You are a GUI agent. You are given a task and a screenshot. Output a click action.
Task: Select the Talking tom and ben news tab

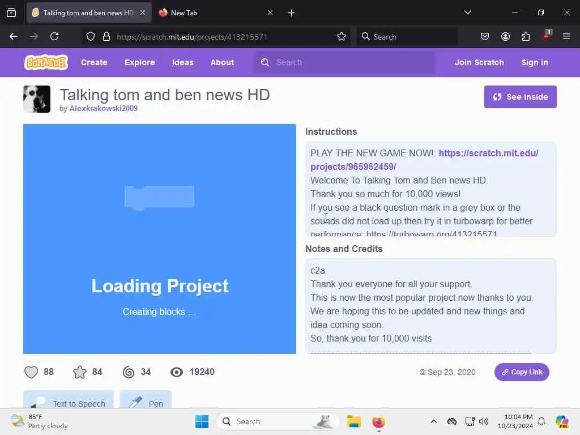[89, 12]
